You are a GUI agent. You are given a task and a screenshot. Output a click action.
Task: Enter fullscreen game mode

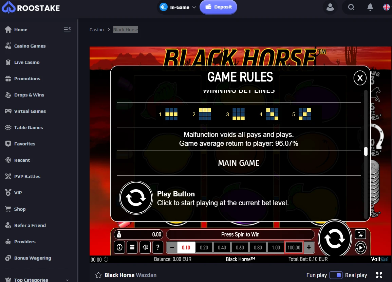pyautogui.click(x=379, y=275)
